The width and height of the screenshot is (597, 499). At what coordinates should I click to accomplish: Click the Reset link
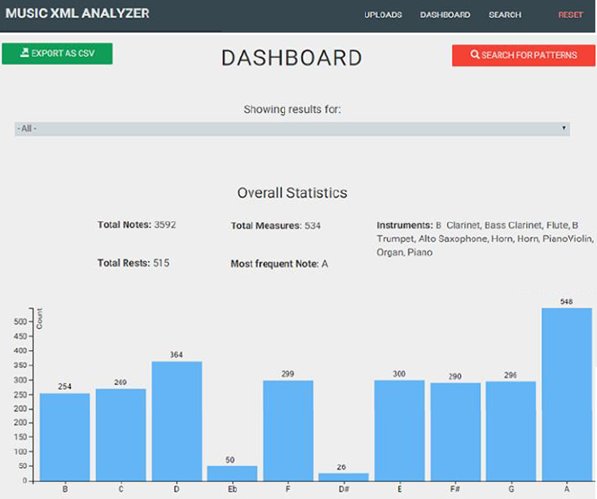(x=570, y=15)
